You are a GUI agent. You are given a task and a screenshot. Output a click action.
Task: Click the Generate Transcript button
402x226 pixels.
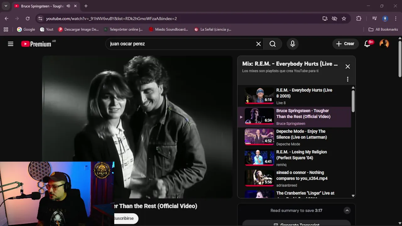click(296, 224)
